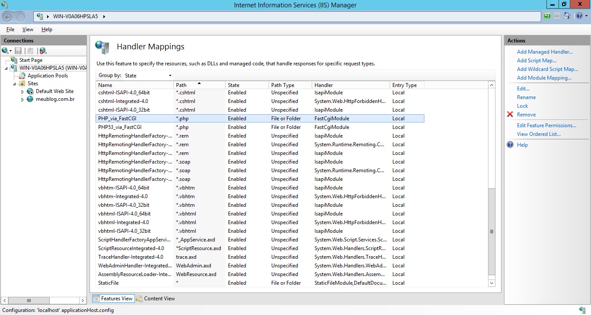Screen dimensions: 591x315
Task: Select the PHP53_via_FastCGI handler row
Action: pyautogui.click(x=260, y=127)
